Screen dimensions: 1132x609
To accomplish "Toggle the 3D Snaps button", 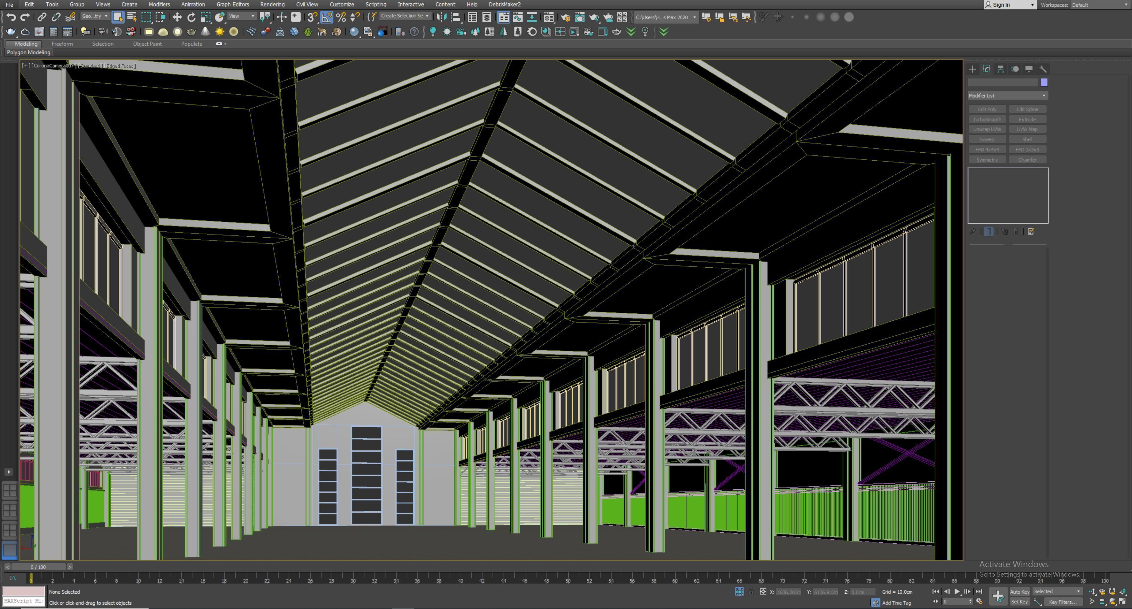I will [x=312, y=17].
